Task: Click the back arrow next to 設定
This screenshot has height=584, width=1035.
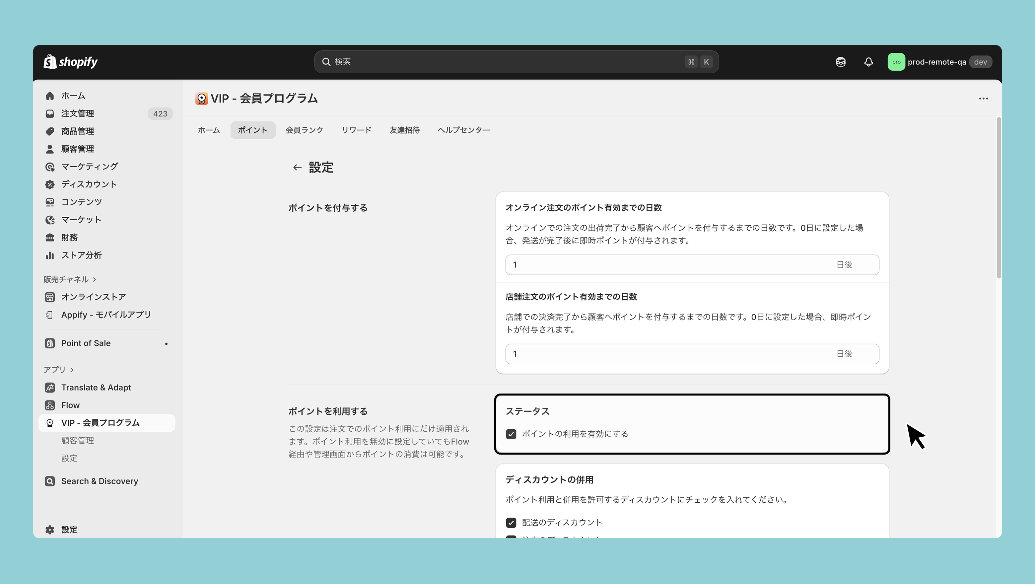Action: click(297, 168)
